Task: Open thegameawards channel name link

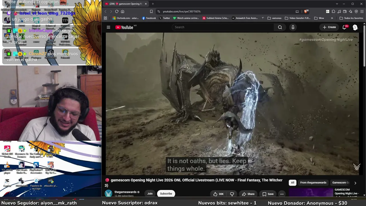Action: tap(126, 192)
